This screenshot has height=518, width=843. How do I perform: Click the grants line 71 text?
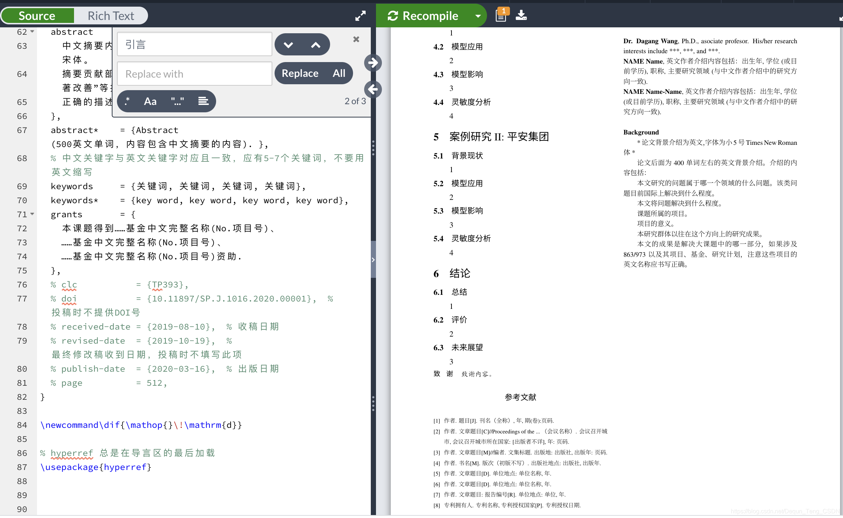coord(93,214)
